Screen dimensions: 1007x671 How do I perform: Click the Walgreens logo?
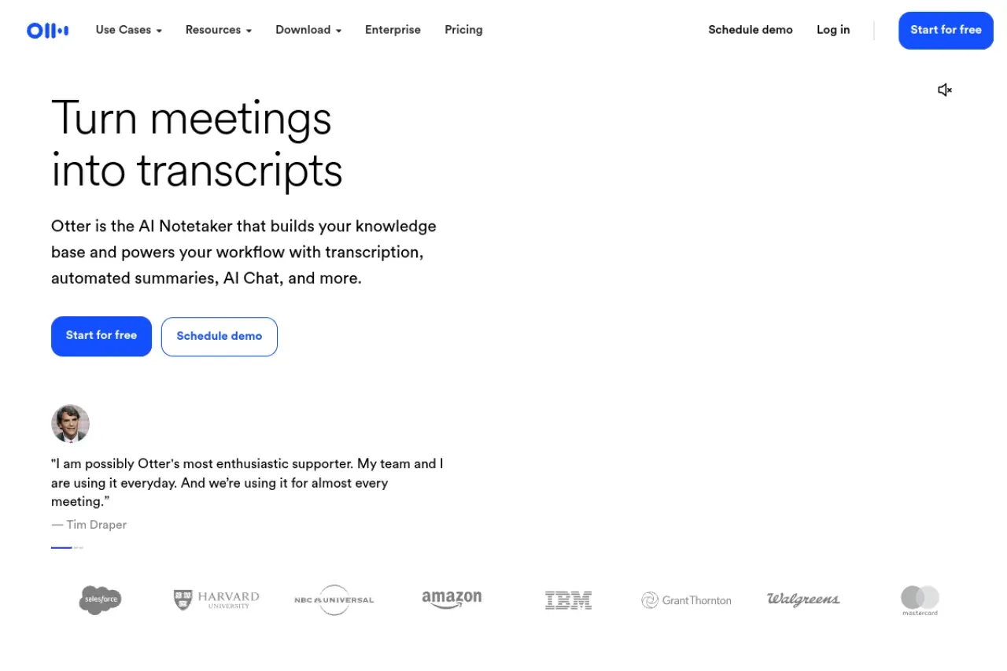point(803,599)
